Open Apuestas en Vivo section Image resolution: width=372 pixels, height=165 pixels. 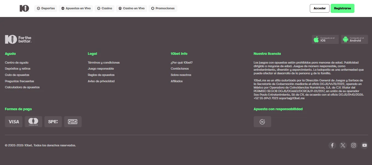[x=76, y=8]
